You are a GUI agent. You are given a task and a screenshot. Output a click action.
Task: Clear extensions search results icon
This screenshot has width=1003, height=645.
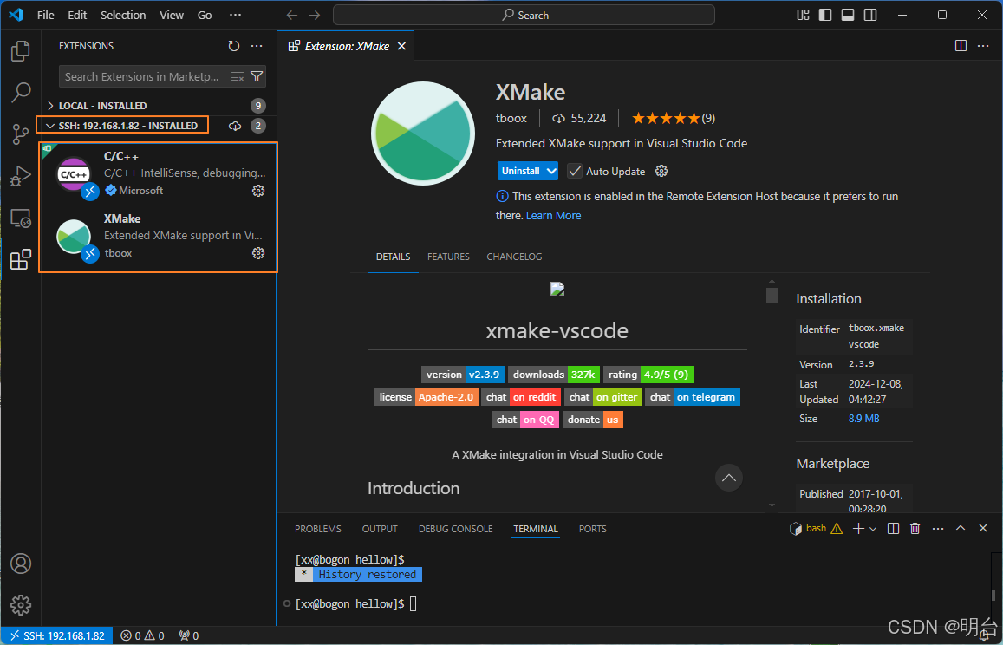[238, 77]
